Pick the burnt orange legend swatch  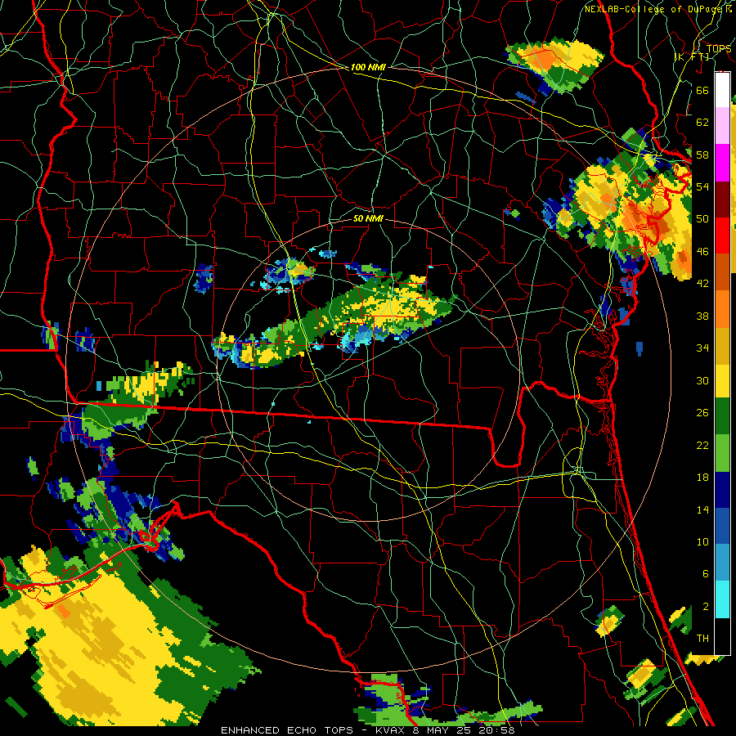[x=722, y=272]
